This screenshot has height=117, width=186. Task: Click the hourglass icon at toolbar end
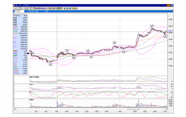click(x=76, y=8)
